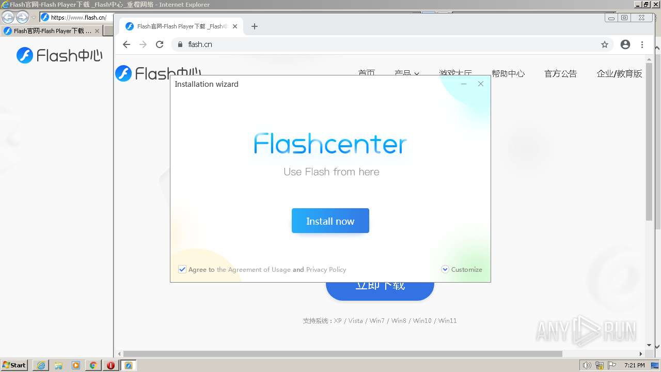This screenshot has width=661, height=372.
Task: Open the media player taskbar icon
Action: click(x=76, y=365)
